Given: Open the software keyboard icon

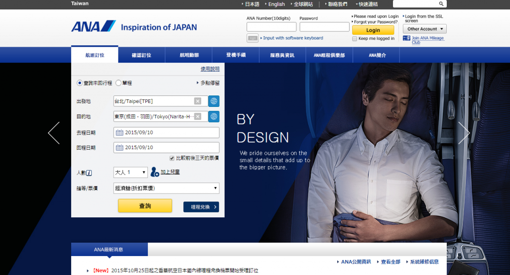Looking at the screenshot, I should pyautogui.click(x=253, y=38).
